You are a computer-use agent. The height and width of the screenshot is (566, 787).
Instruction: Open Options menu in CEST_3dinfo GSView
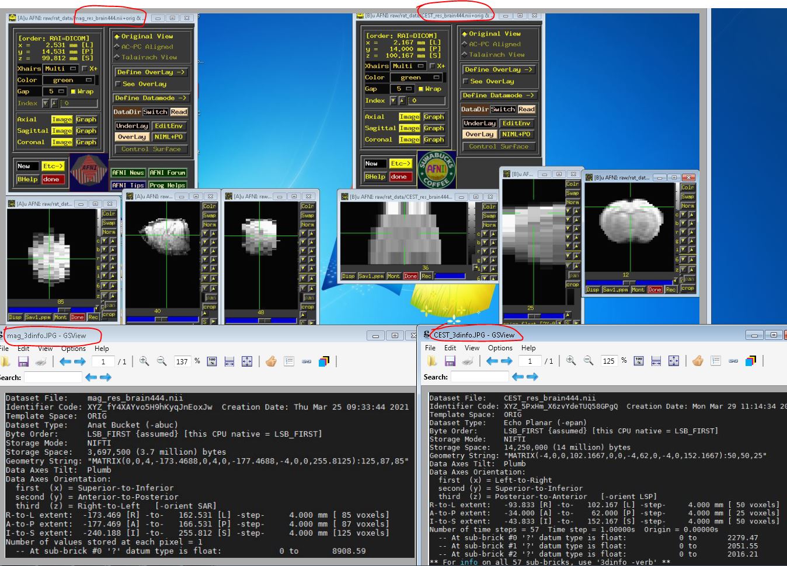point(500,348)
